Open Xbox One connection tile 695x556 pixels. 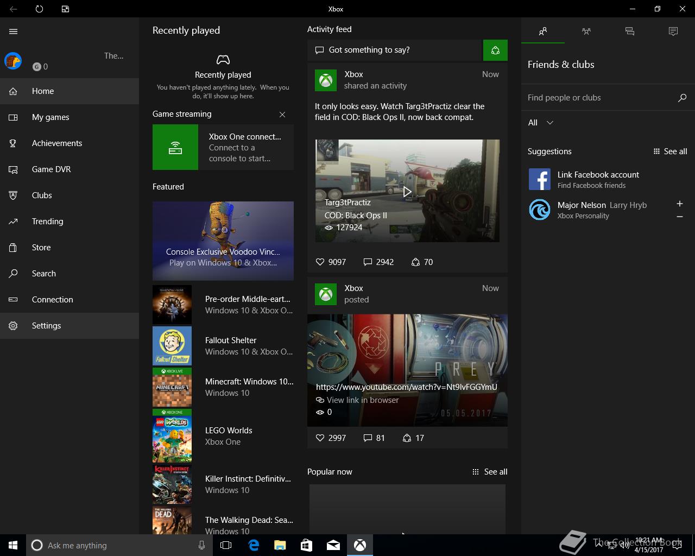point(223,147)
